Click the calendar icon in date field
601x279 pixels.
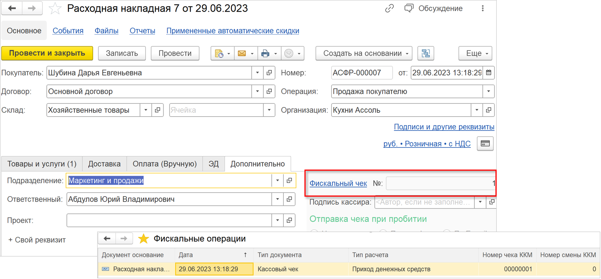coord(489,73)
